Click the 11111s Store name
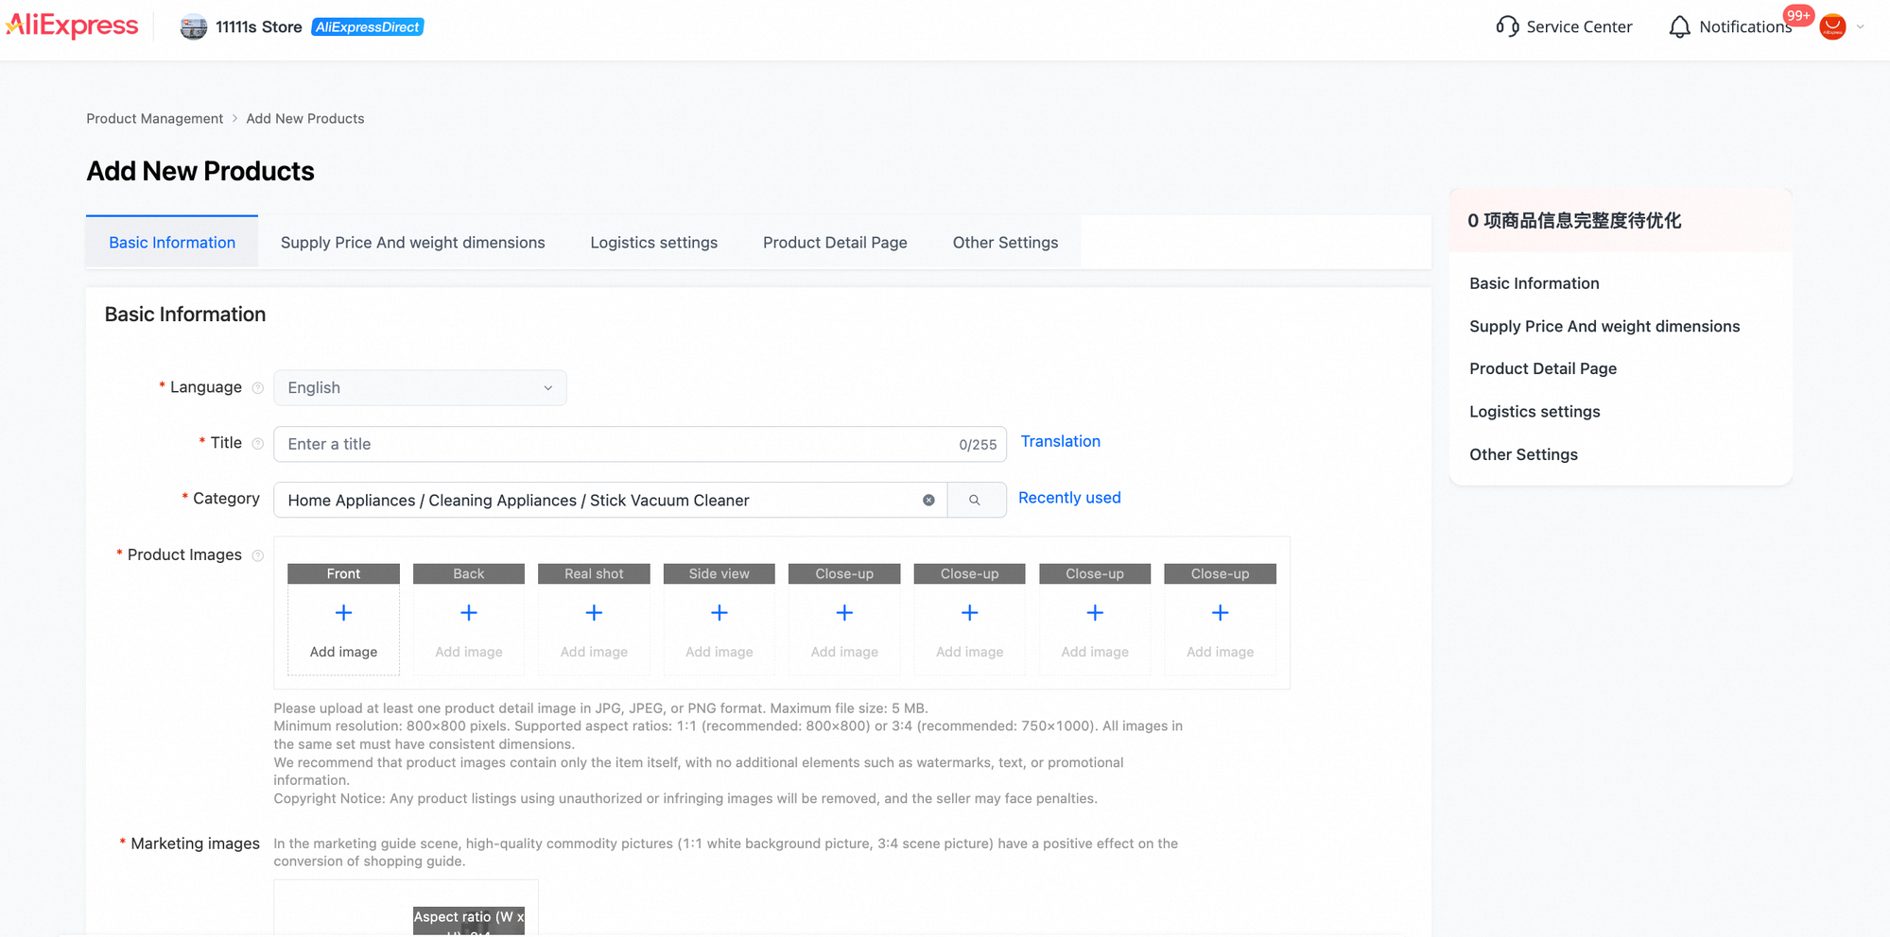 click(259, 27)
